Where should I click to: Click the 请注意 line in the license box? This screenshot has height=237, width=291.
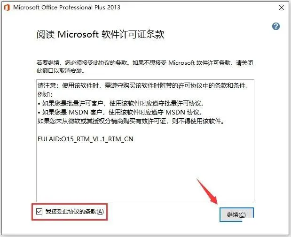[143, 85]
